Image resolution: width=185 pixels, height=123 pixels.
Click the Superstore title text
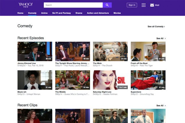pos(136,92)
